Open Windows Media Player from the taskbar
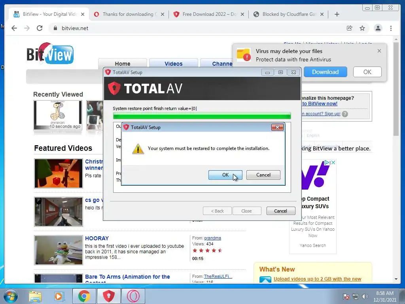405x304 pixels. click(59, 296)
